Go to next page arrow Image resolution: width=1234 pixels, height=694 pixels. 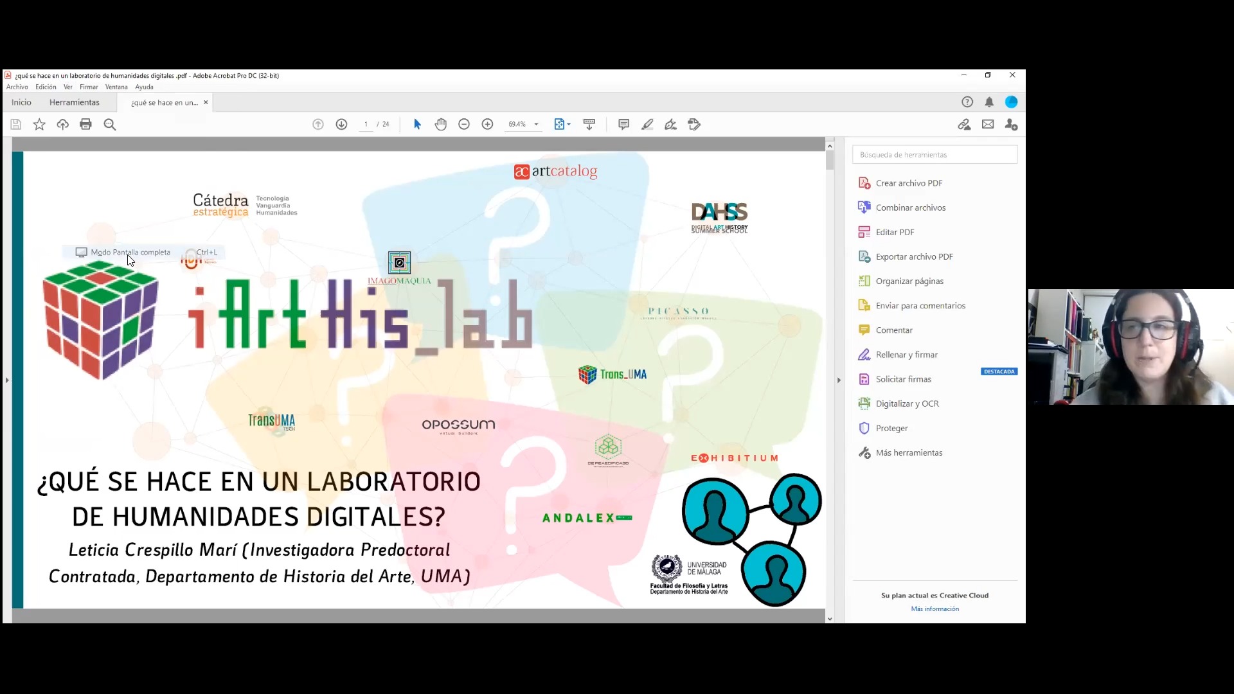341,125
